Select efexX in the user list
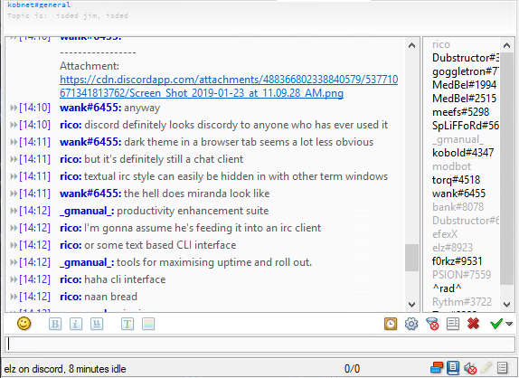This screenshot has height=378, width=519. click(445, 234)
